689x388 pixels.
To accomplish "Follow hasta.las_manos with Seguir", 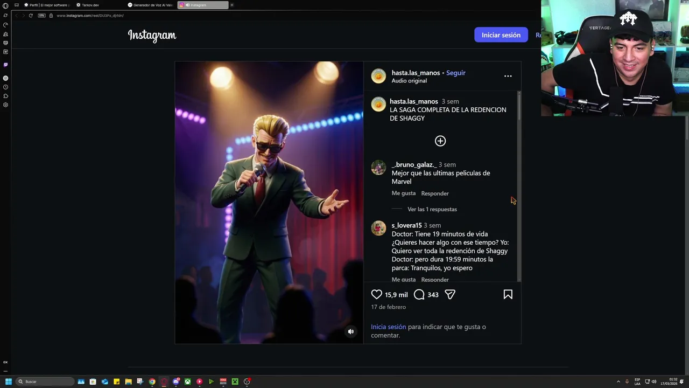I will click(455, 73).
